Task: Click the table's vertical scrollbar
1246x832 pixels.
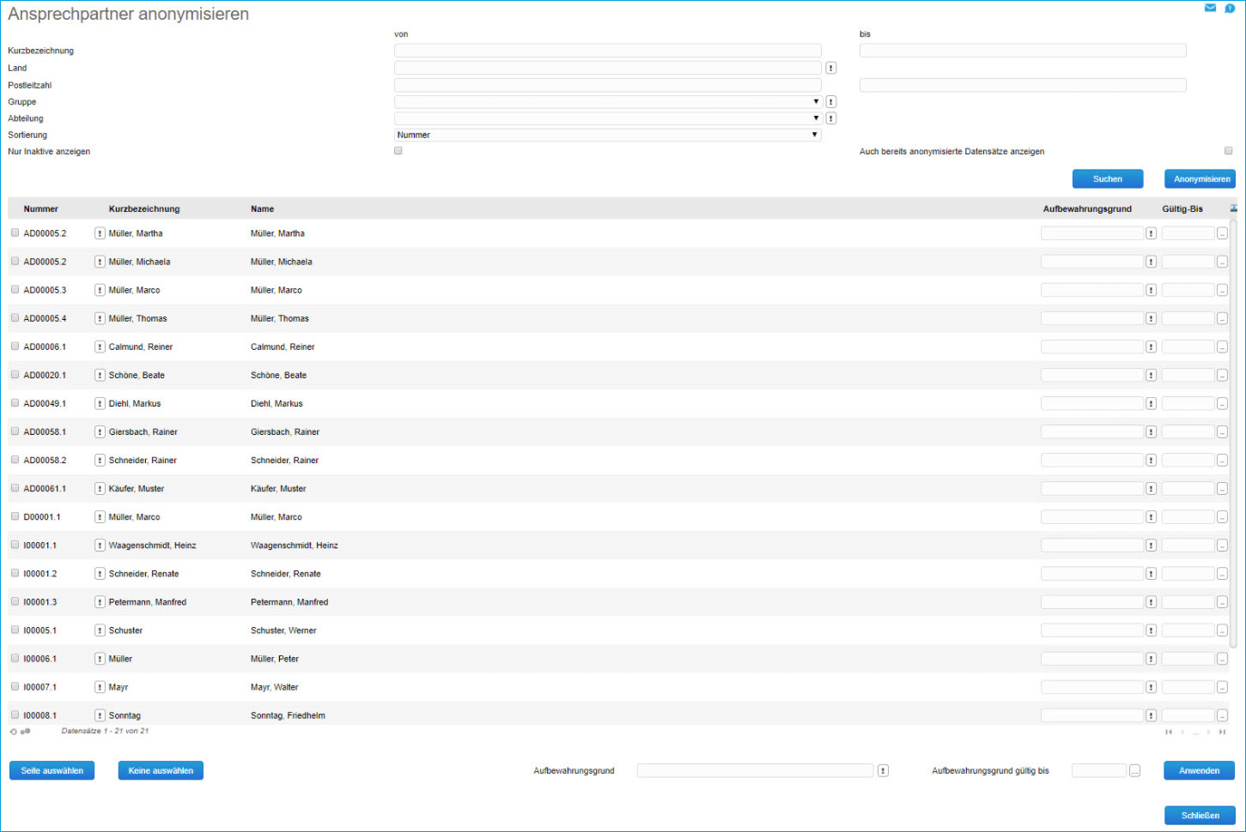Action: coord(1234,434)
